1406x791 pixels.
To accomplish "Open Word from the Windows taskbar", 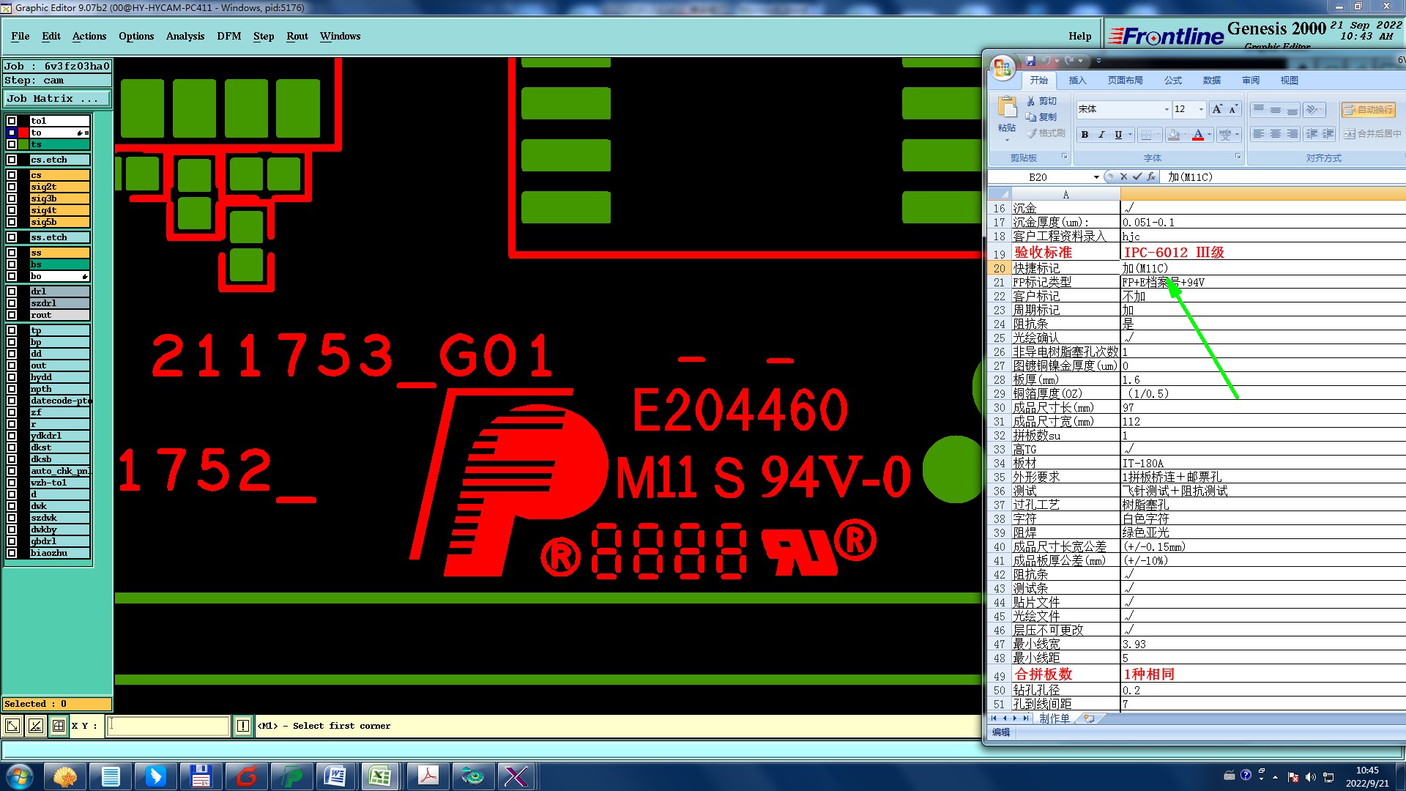I will tap(335, 776).
